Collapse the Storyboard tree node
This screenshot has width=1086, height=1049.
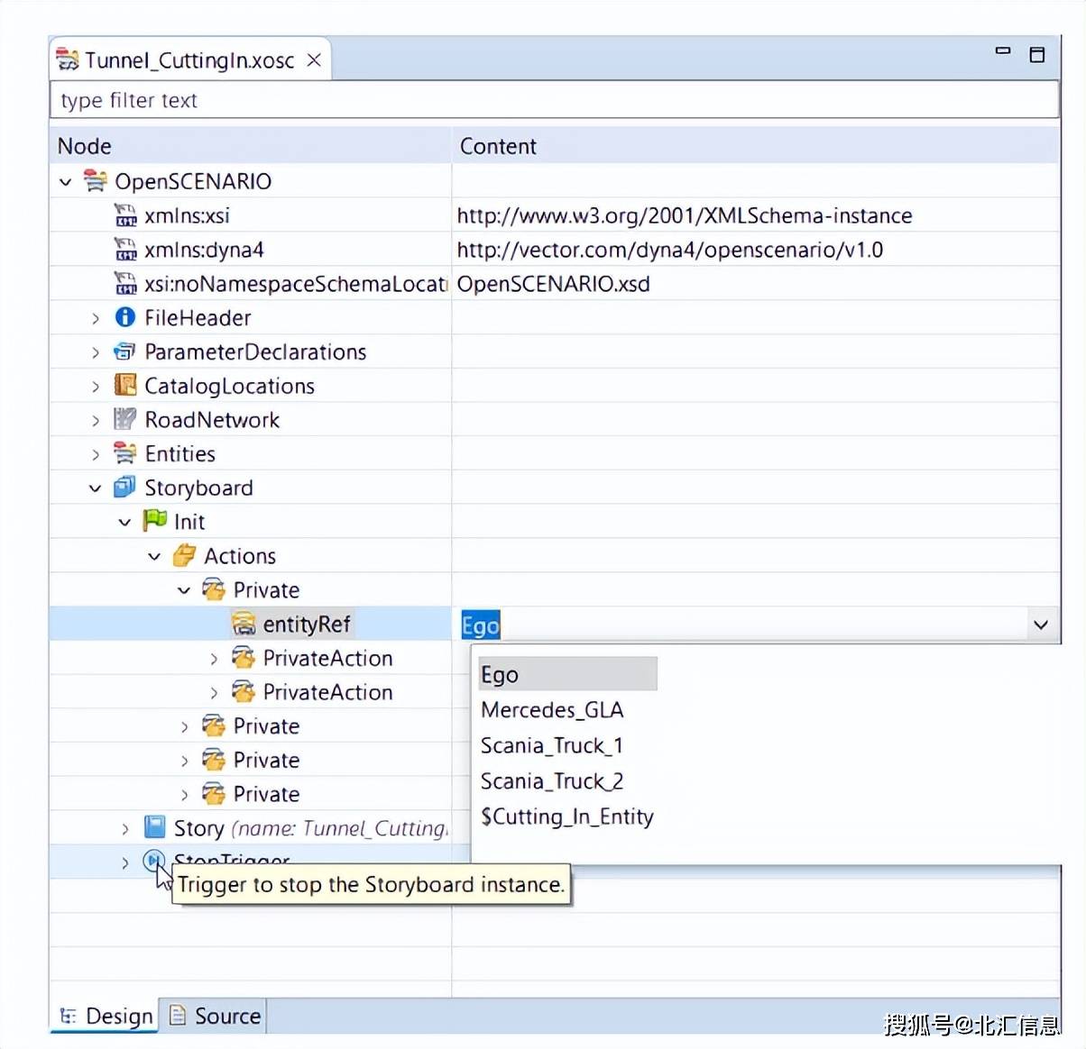click(95, 488)
